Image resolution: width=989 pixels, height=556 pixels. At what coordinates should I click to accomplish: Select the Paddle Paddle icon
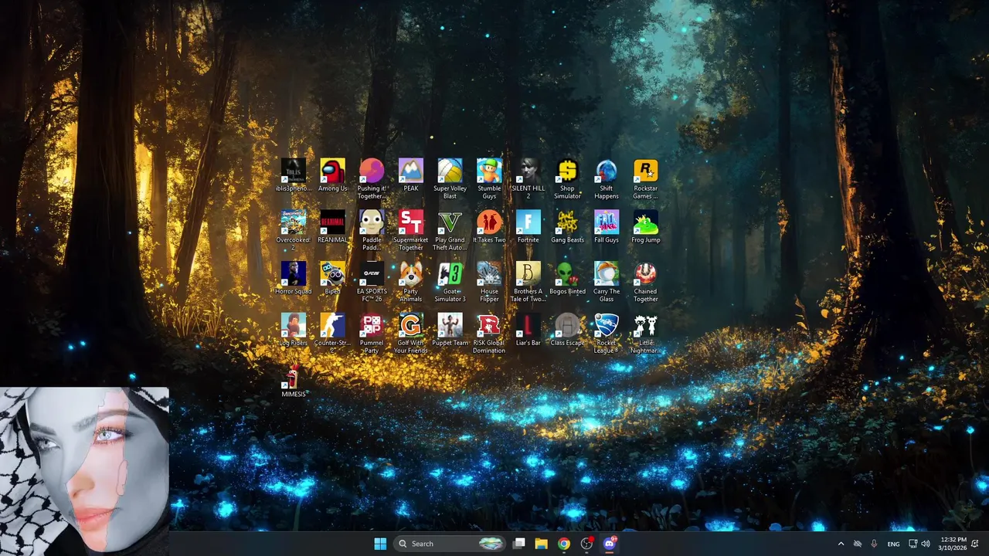[372, 230]
